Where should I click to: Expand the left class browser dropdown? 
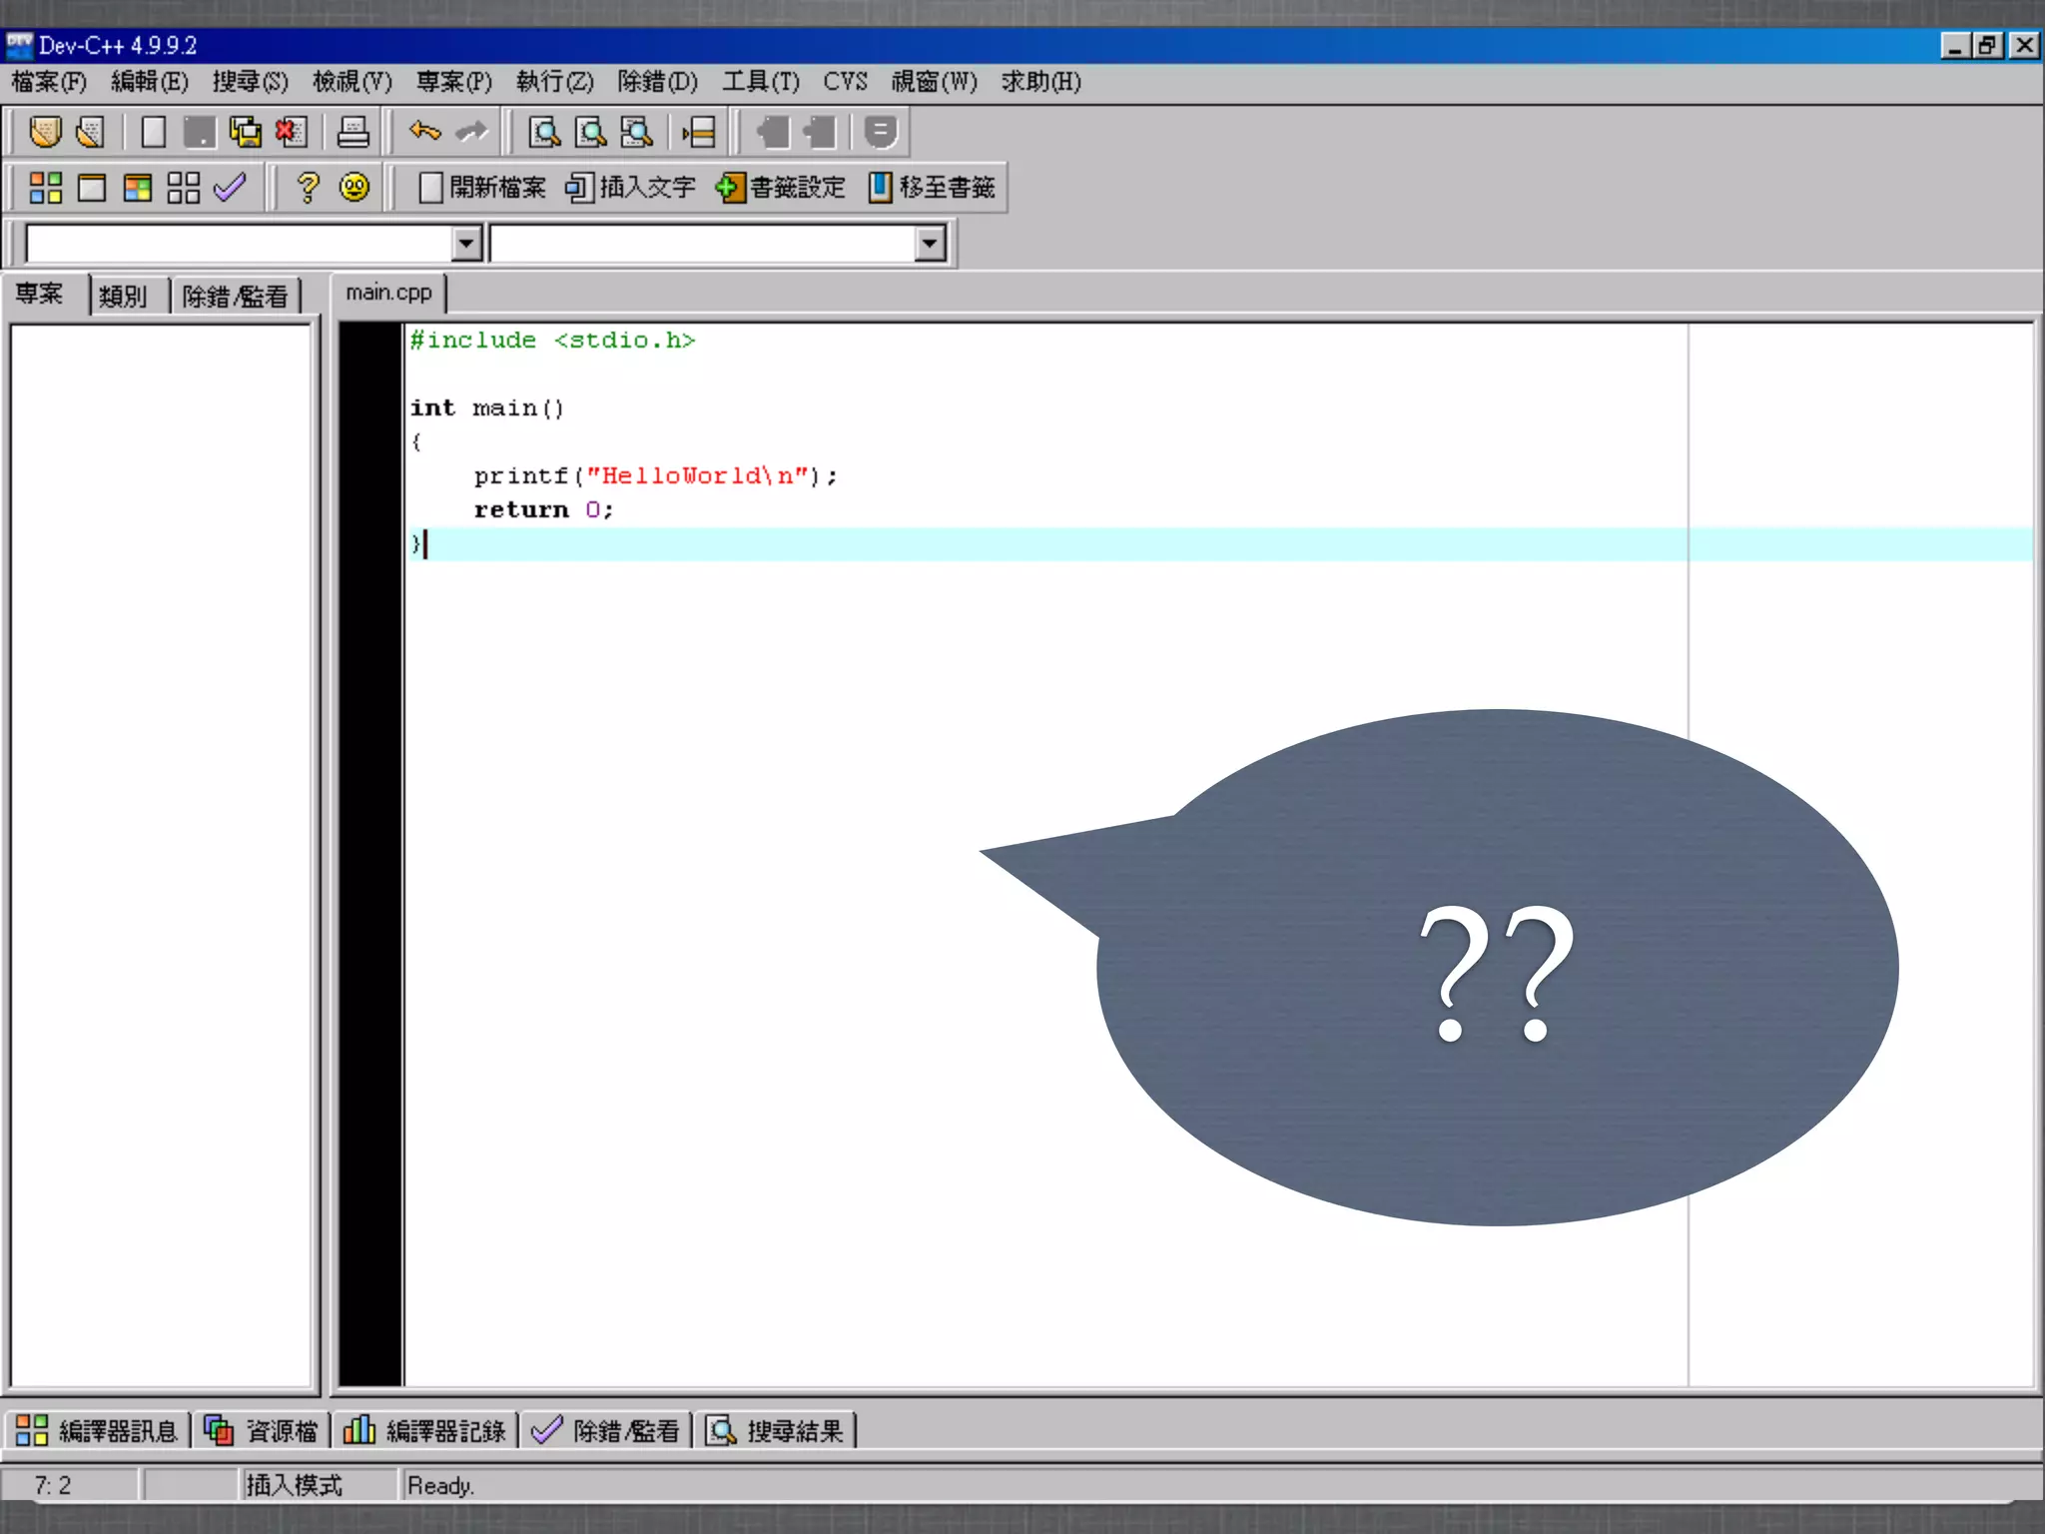click(466, 243)
